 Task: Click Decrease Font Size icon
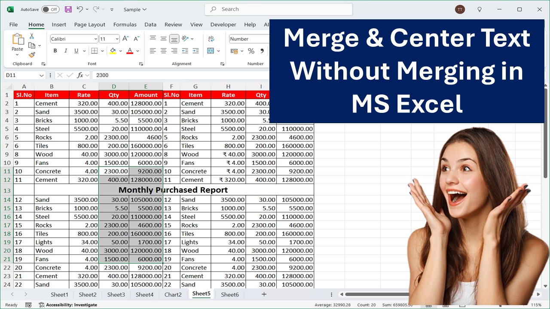(136, 39)
